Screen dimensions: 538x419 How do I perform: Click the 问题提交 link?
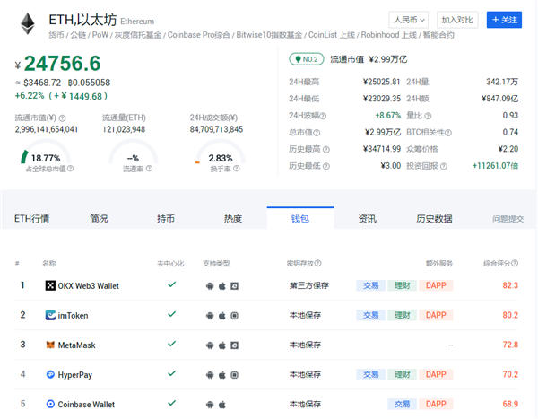tap(508, 219)
